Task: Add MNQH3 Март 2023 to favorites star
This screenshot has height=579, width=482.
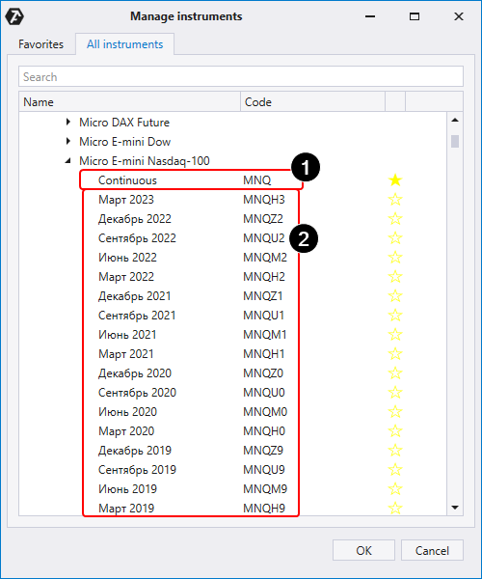Action: pos(395,200)
